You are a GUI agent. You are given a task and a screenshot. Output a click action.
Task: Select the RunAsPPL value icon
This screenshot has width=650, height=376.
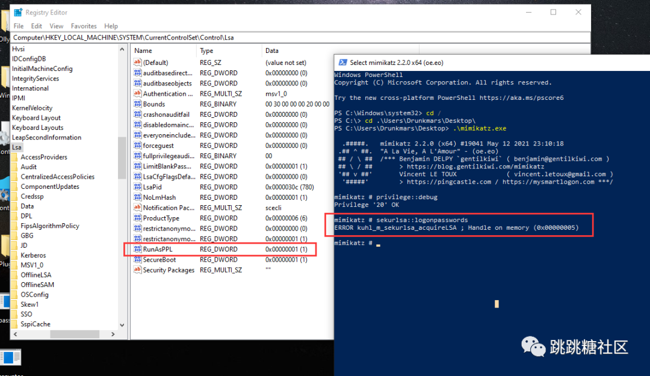tap(137, 248)
